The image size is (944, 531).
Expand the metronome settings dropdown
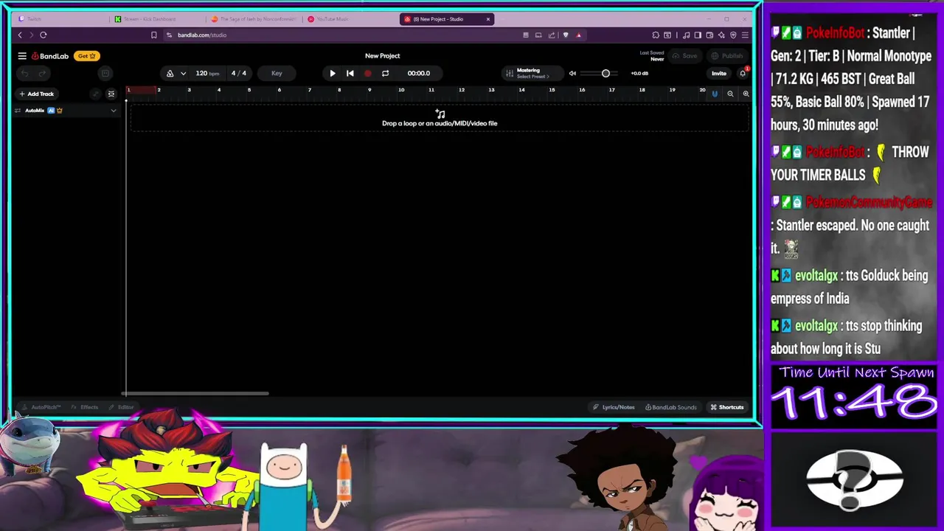[x=183, y=73]
